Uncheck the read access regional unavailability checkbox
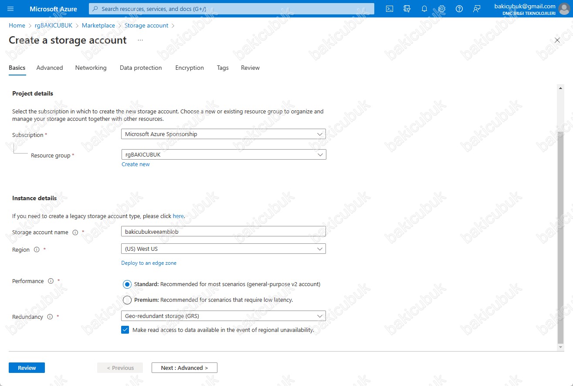 125,330
